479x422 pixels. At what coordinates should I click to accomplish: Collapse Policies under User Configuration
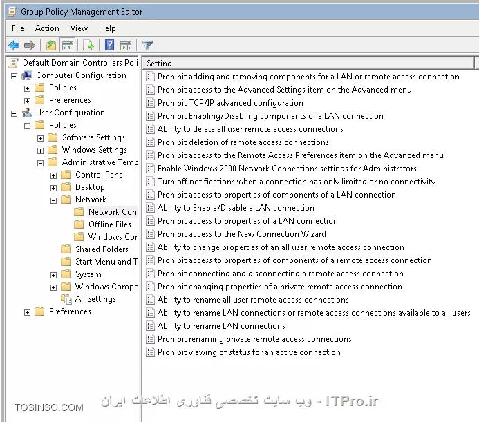point(27,126)
